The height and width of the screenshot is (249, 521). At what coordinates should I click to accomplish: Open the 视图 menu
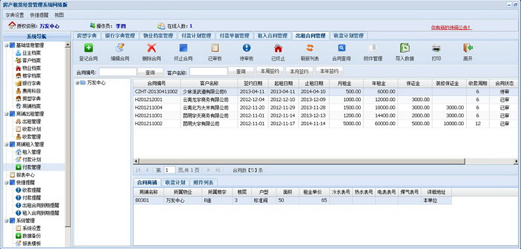(x=59, y=15)
